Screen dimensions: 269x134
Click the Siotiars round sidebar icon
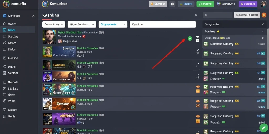5,88
